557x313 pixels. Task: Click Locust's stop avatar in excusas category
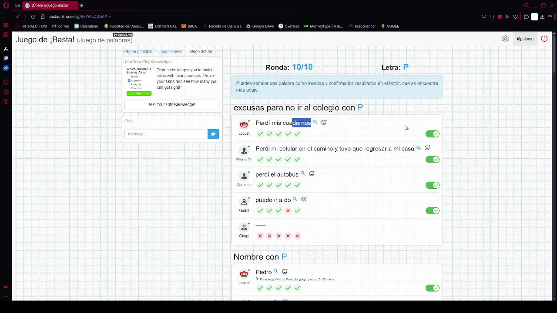click(x=244, y=125)
